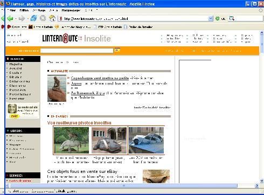Click the activity throbber at top right
Screen dimensions: 264x195
coord(261,10)
